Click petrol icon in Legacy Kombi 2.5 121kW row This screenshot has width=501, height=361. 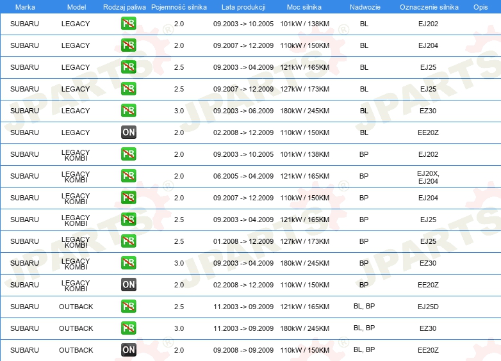pos(128,220)
